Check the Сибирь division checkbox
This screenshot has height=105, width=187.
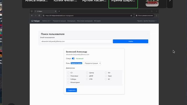[x=68, y=79]
